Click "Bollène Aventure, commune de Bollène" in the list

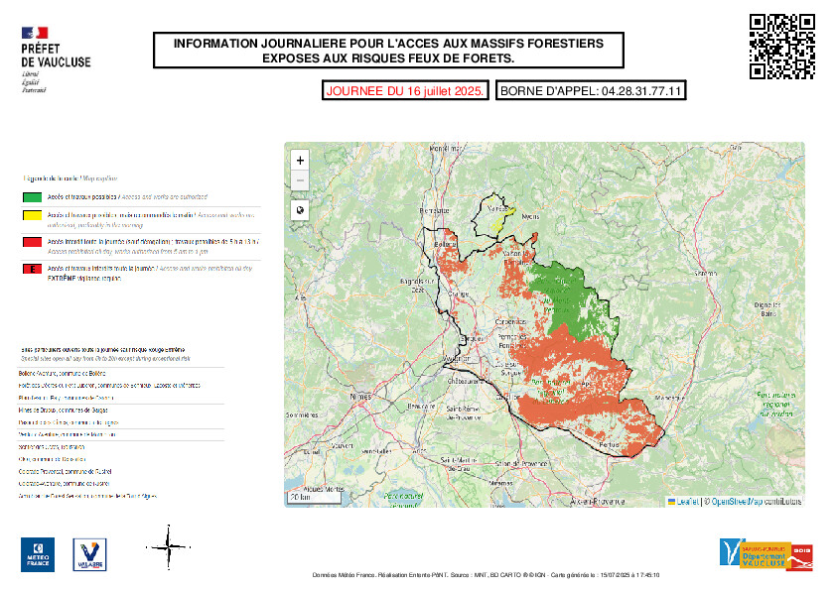coord(62,373)
